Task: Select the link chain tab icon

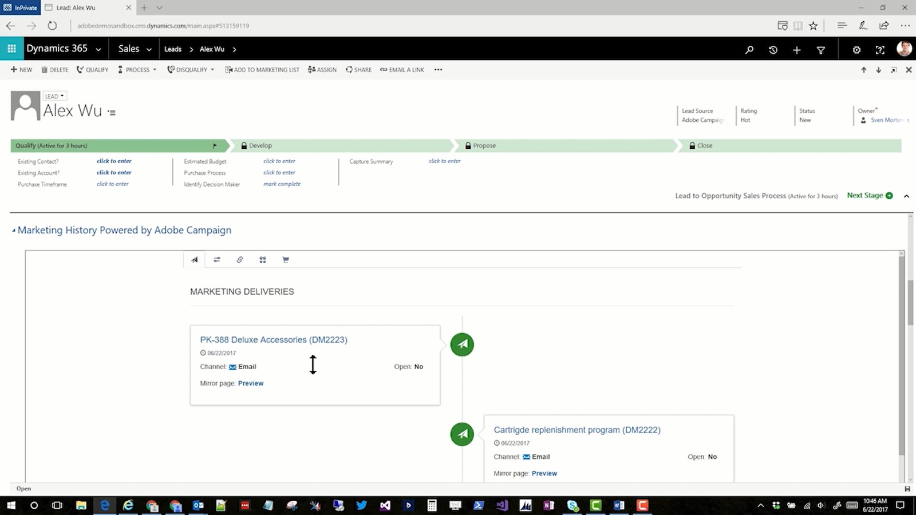Action: [x=240, y=260]
